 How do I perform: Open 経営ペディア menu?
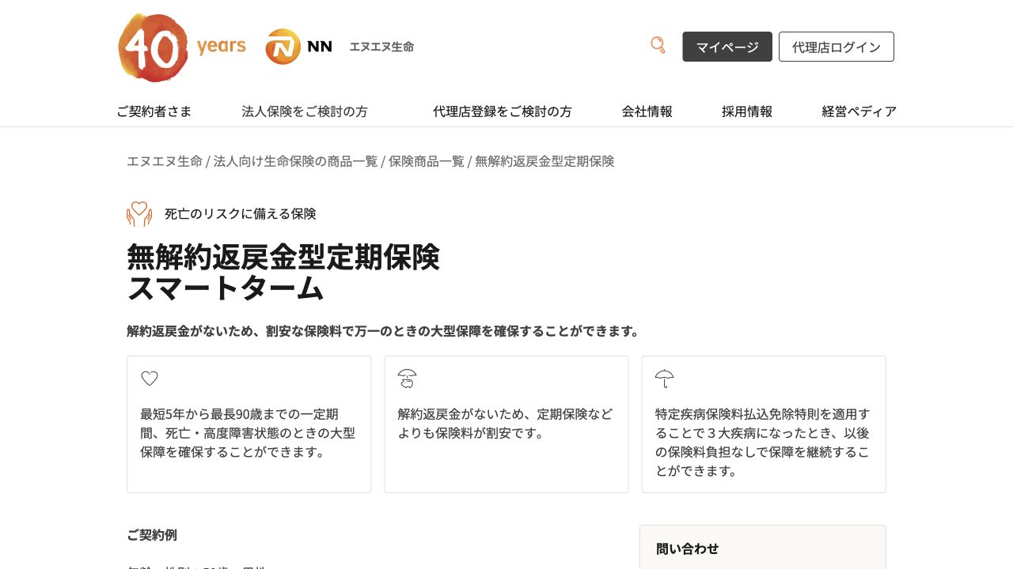pyautogui.click(x=859, y=111)
